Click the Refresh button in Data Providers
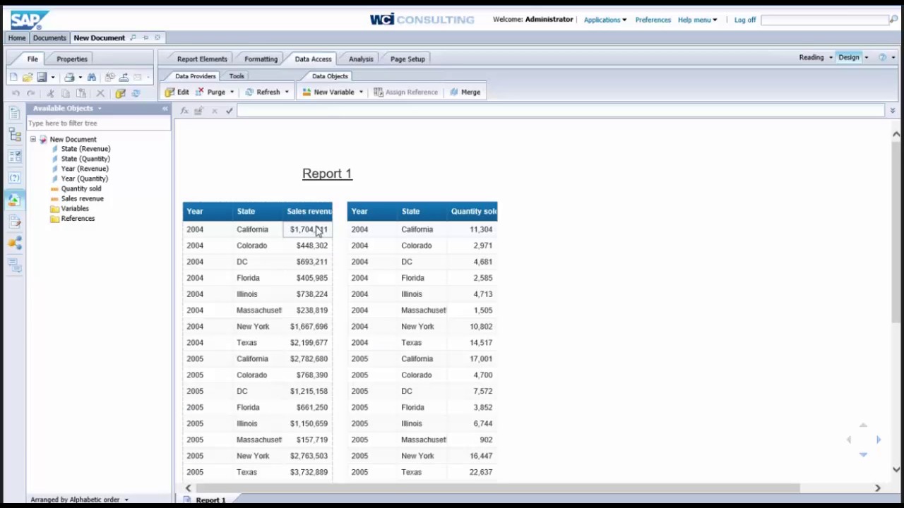 pyautogui.click(x=263, y=92)
